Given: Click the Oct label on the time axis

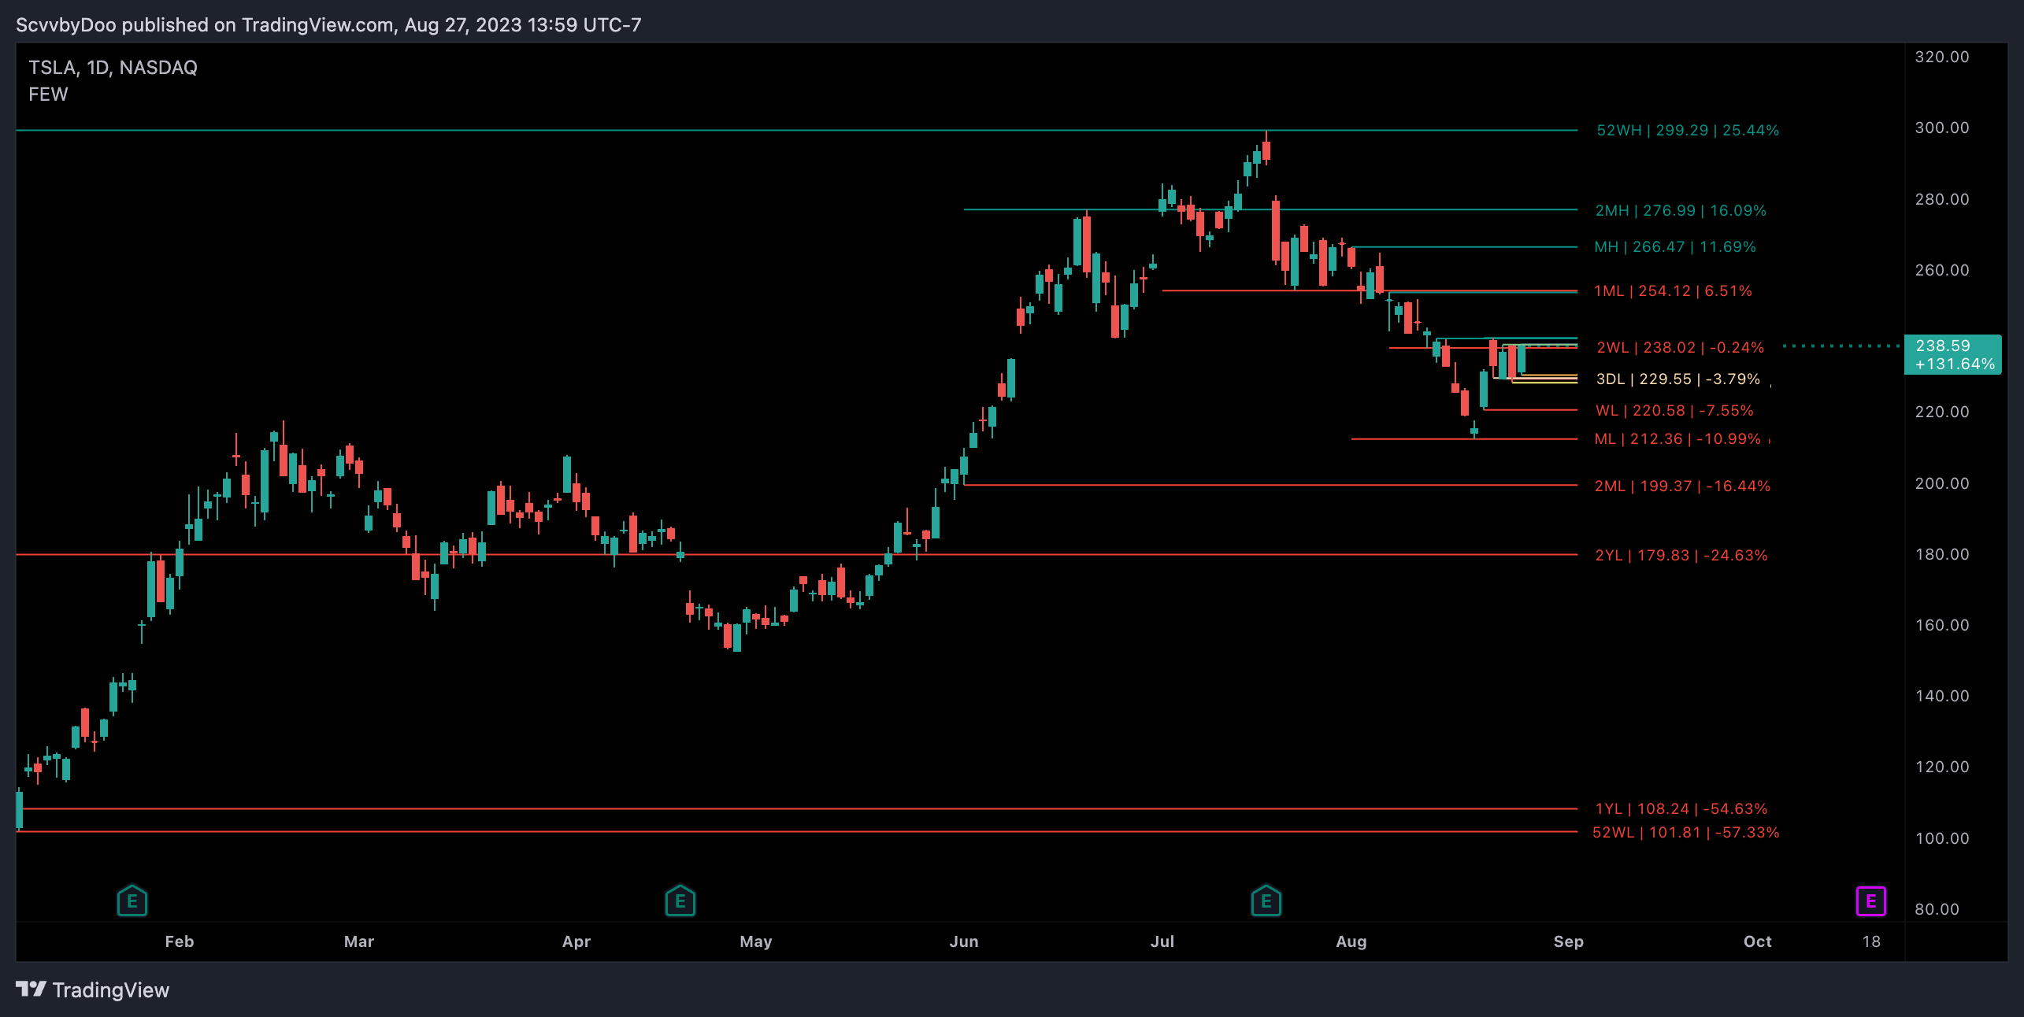Looking at the screenshot, I should [x=1758, y=941].
